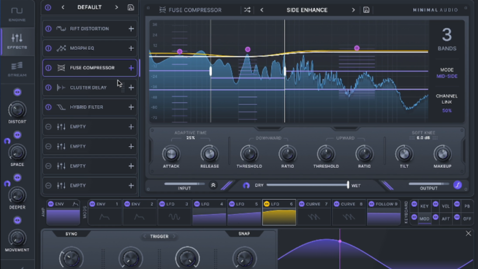Change the Mid-Side compressor mode

point(447,76)
